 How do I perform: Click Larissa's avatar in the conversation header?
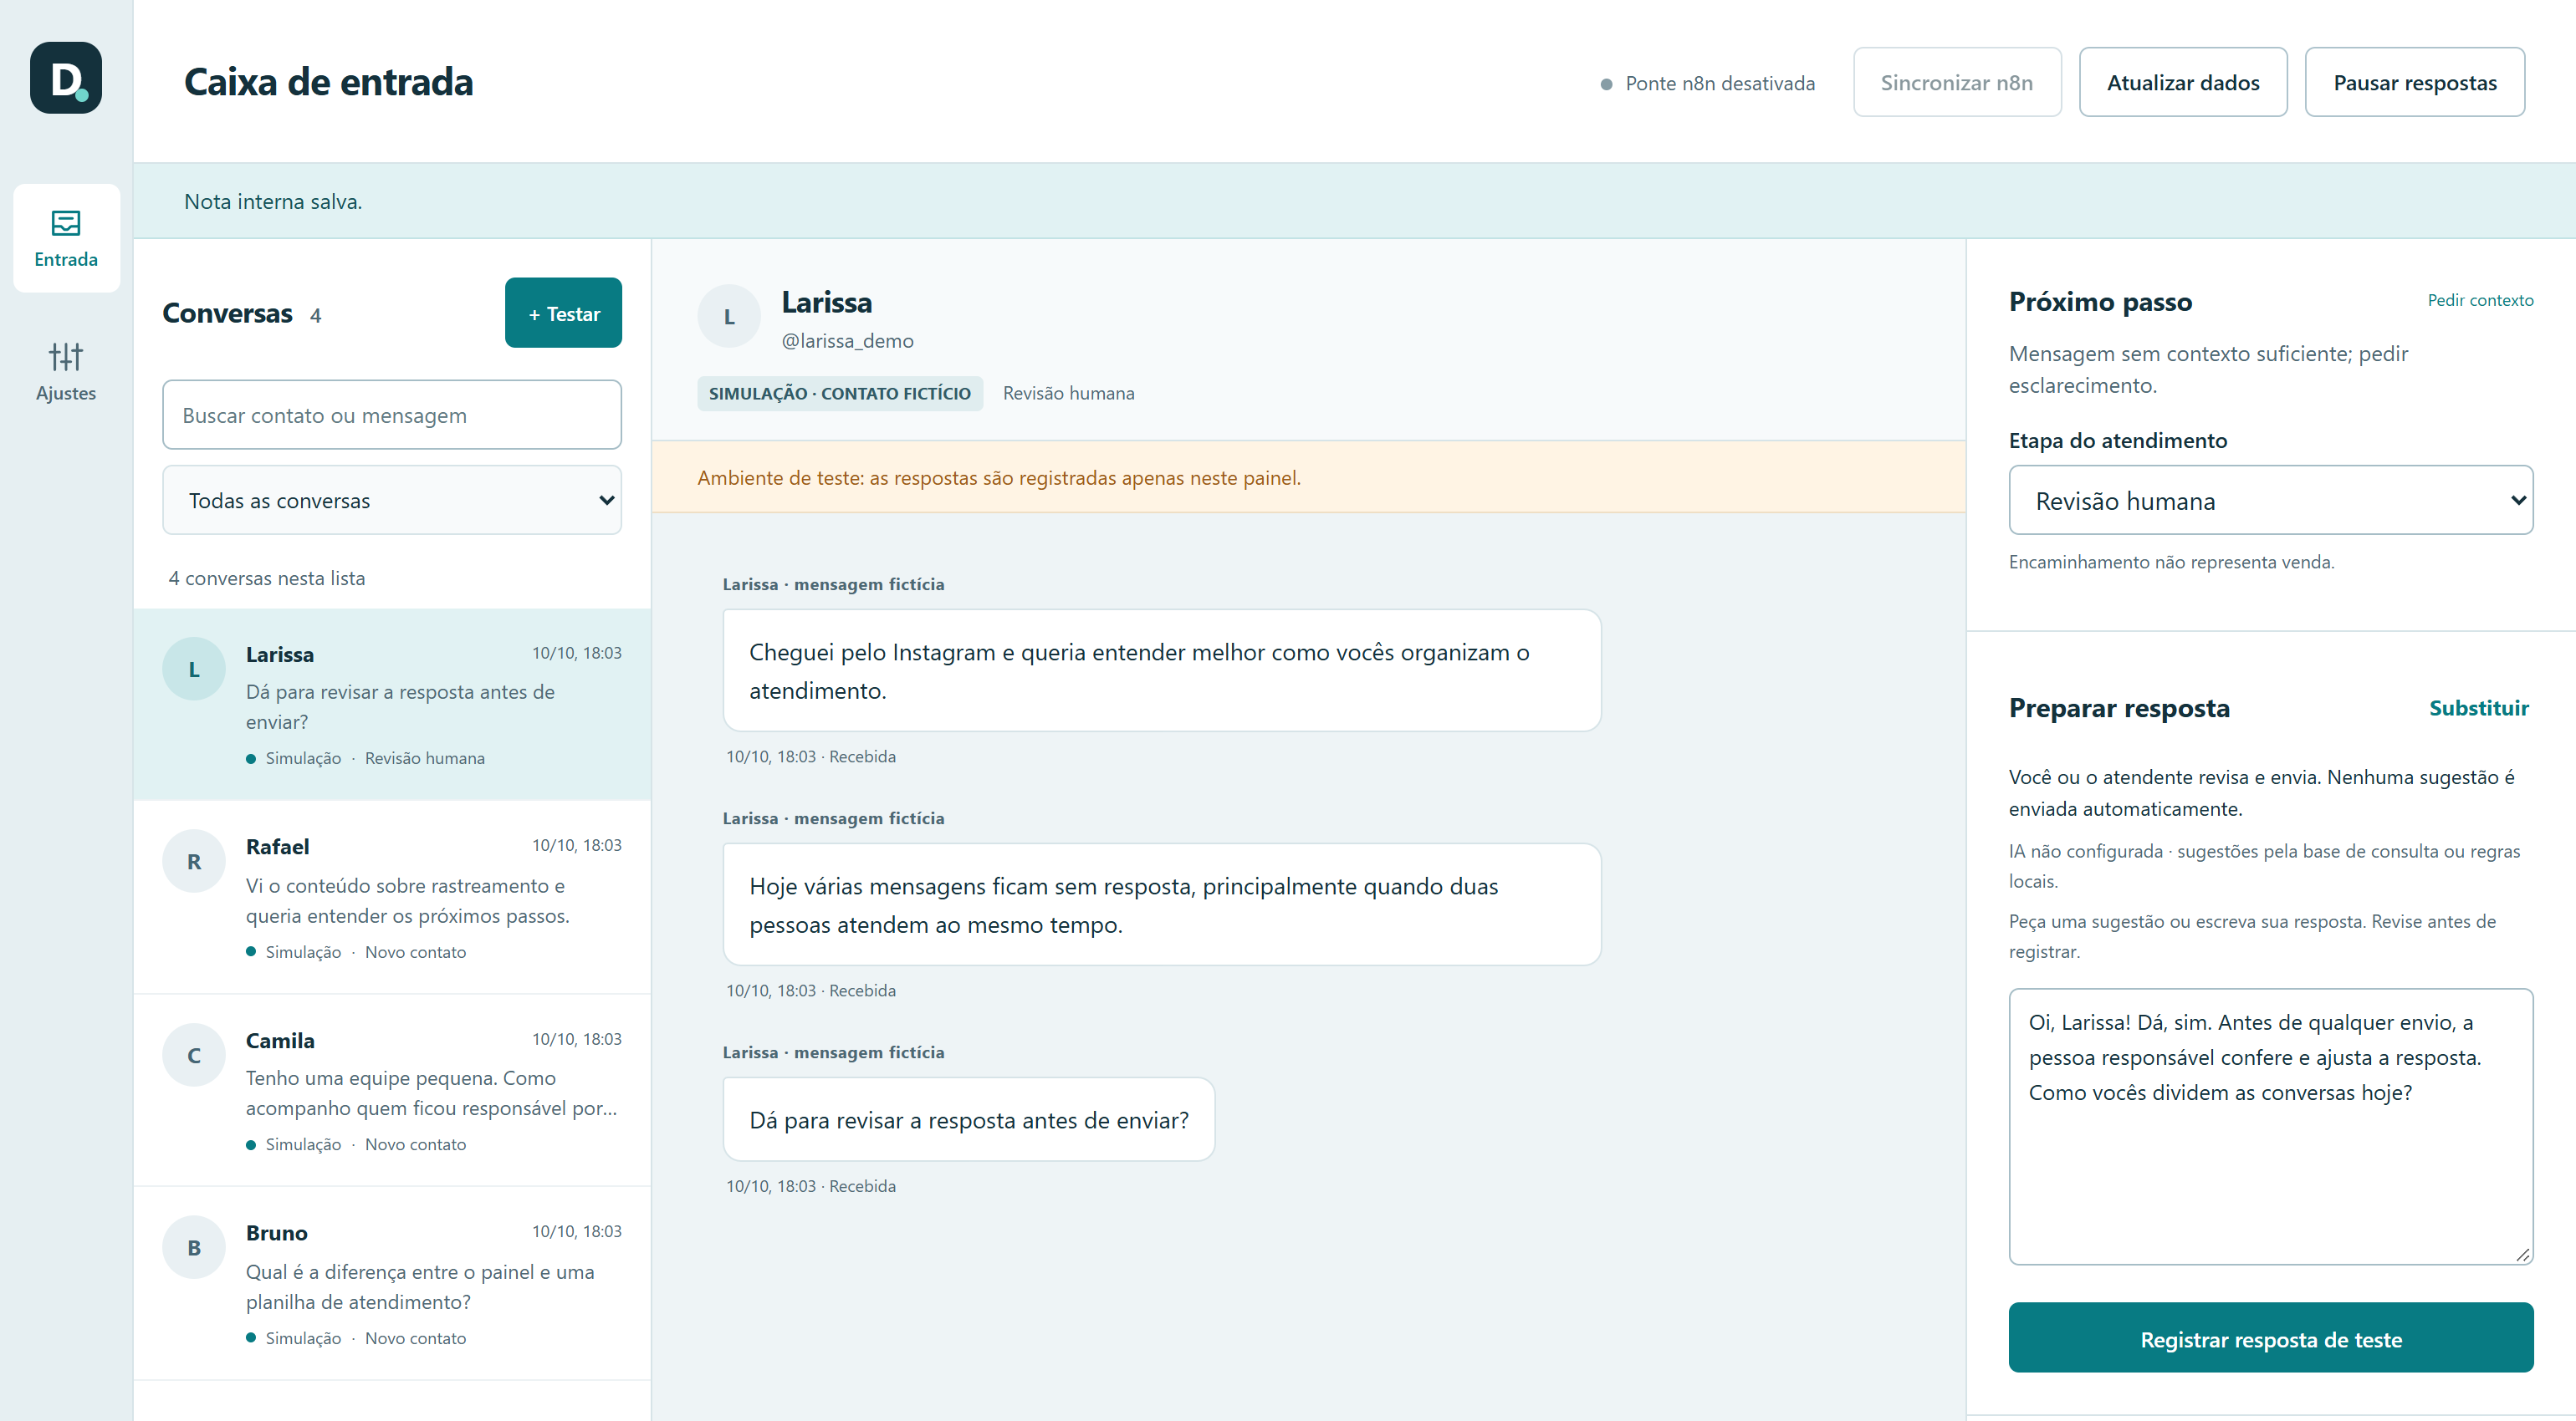729,316
